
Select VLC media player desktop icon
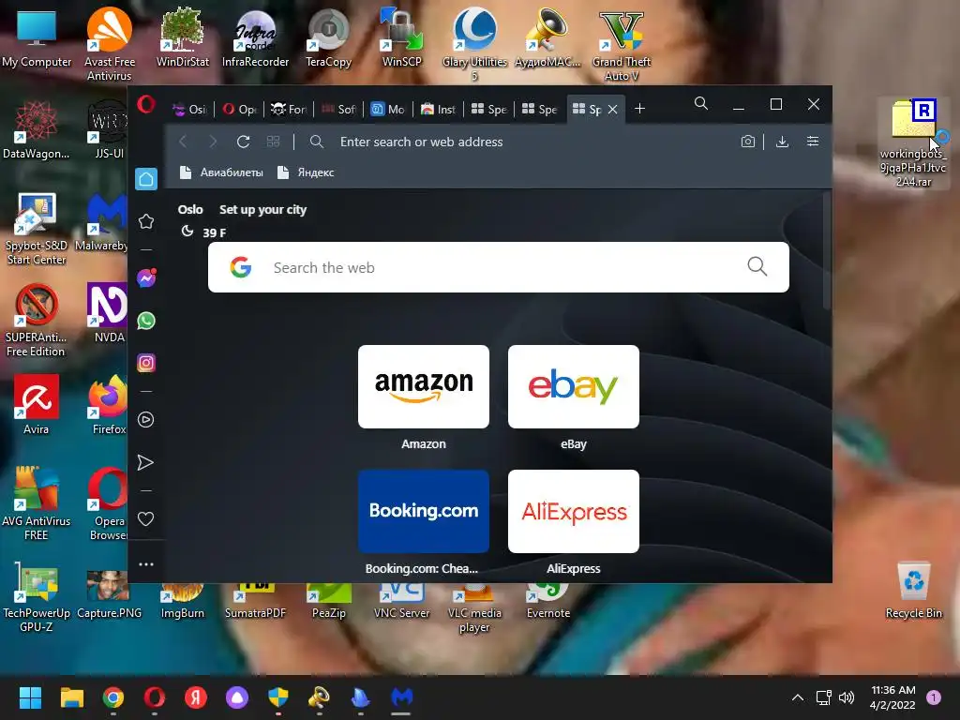click(x=474, y=607)
